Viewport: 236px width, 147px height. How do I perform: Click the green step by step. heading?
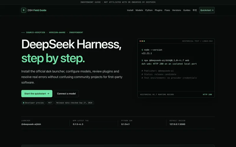click(x=53, y=59)
